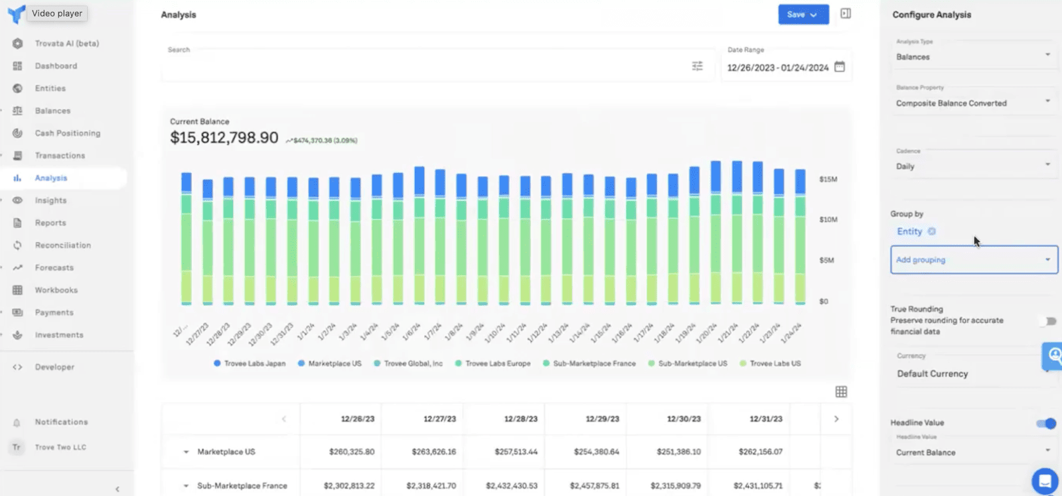
Task: Collapse the left sidebar chevron
Action: tap(117, 489)
